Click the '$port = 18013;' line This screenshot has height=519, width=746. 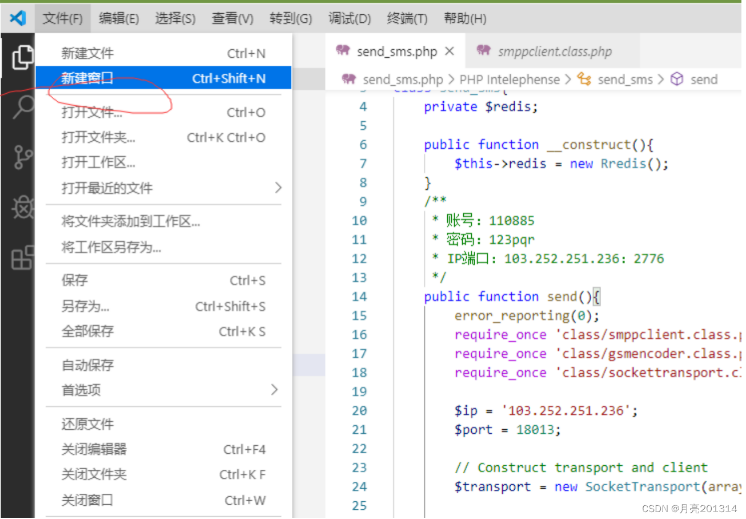508,429
